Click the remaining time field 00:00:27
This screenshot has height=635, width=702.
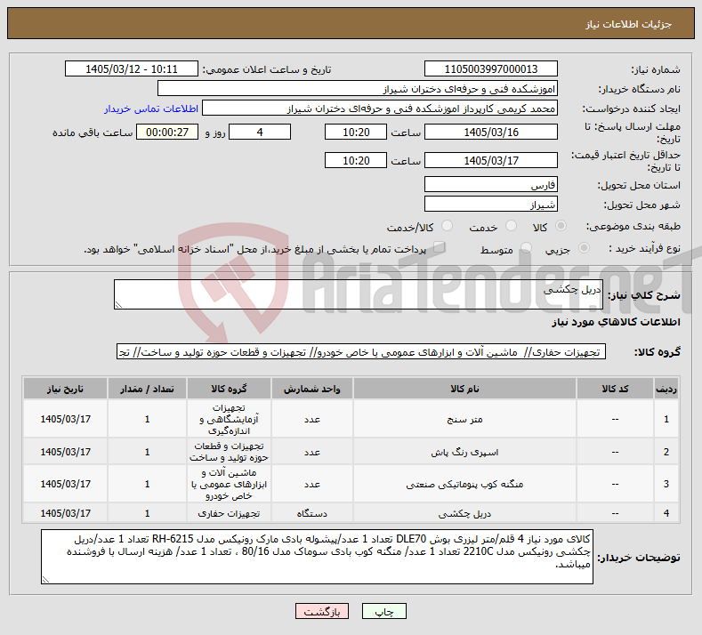[x=167, y=132]
